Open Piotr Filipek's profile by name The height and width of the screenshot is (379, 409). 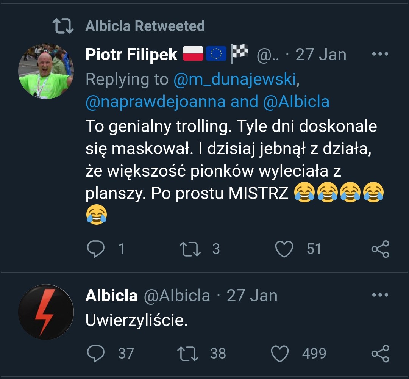[x=131, y=55]
